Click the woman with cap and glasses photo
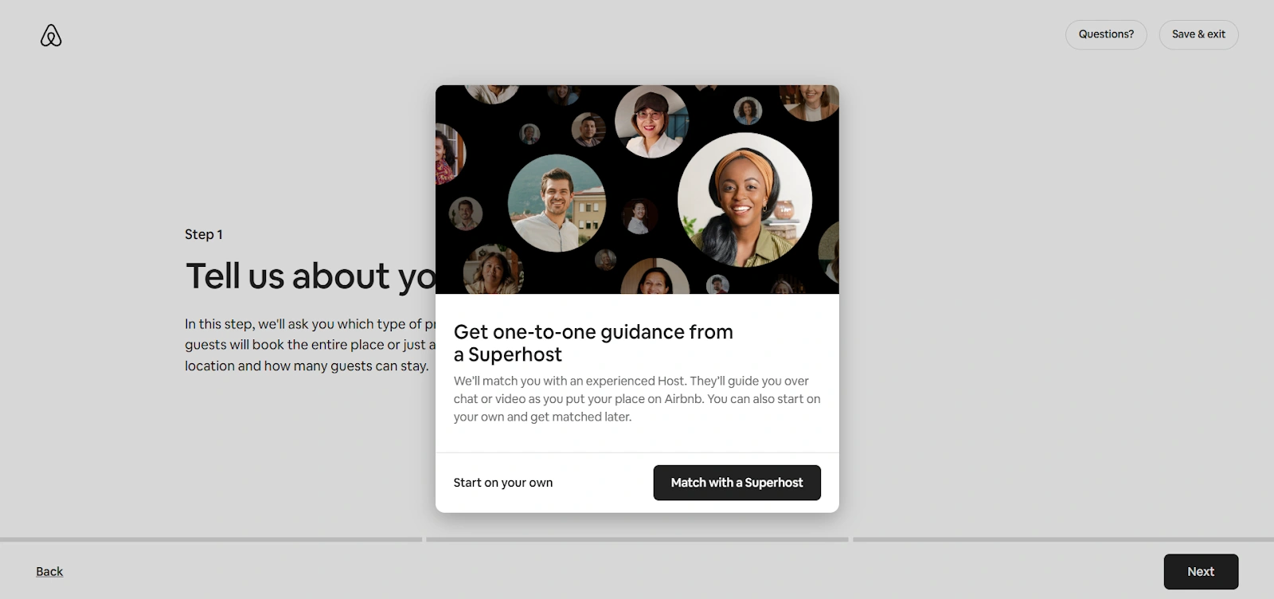1274x599 pixels. 651,121
